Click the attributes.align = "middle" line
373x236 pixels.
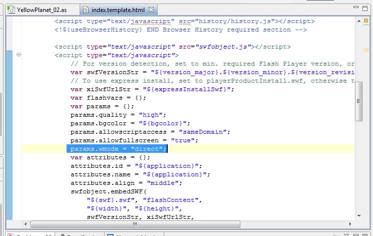126,183
